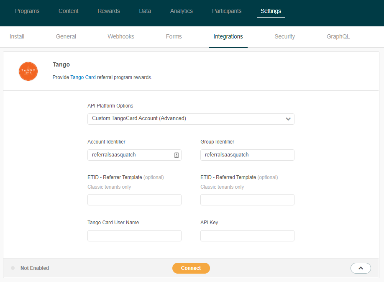This screenshot has height=282, width=384.
Task: Focus the API Key field
Action: click(247, 236)
